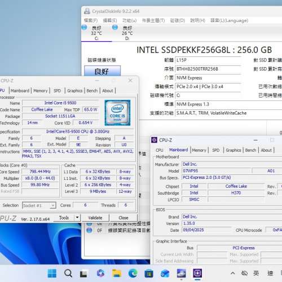Click the NVM Express interface field
282x282 pixels.
pos(208,78)
